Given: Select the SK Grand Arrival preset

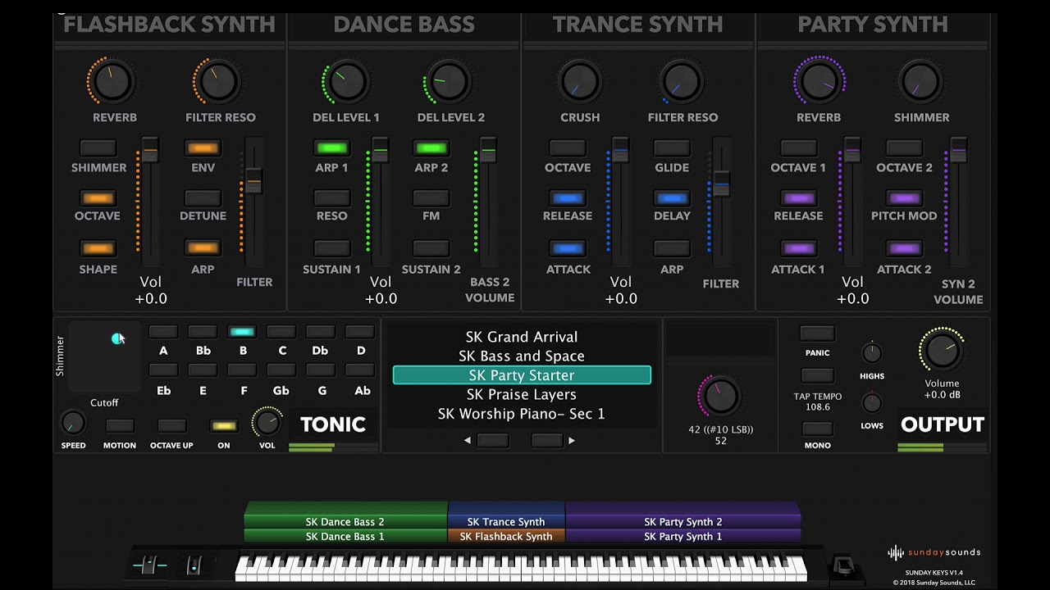Looking at the screenshot, I should (522, 337).
